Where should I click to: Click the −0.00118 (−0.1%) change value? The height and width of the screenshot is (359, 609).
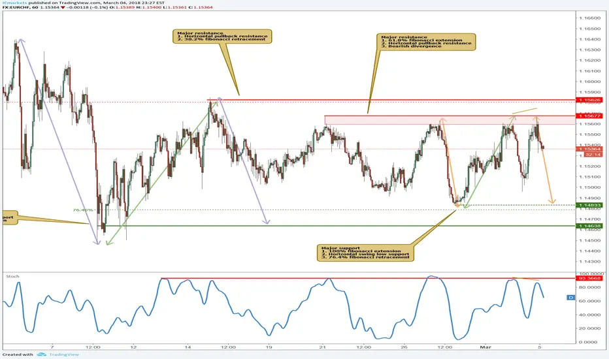coord(87,7)
